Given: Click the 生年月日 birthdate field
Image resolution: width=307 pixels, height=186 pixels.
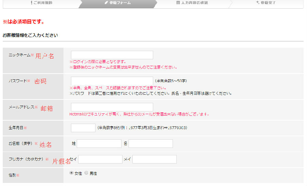Looking at the screenshot, I should coord(83,128).
